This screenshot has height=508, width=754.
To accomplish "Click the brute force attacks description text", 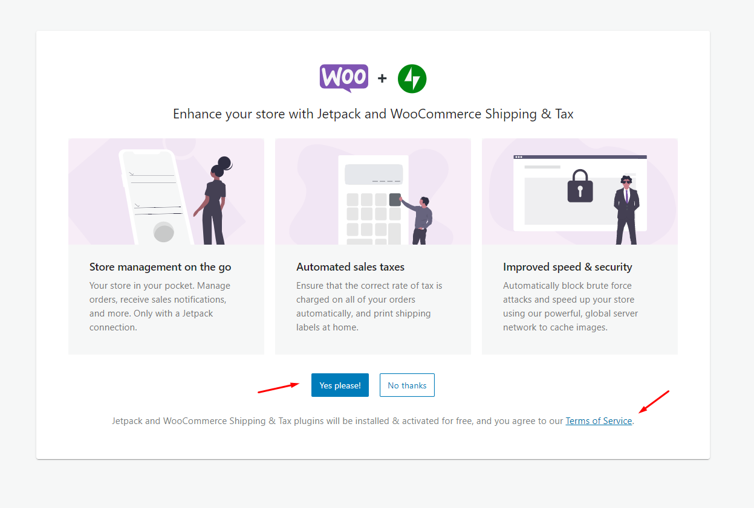I will 570,306.
